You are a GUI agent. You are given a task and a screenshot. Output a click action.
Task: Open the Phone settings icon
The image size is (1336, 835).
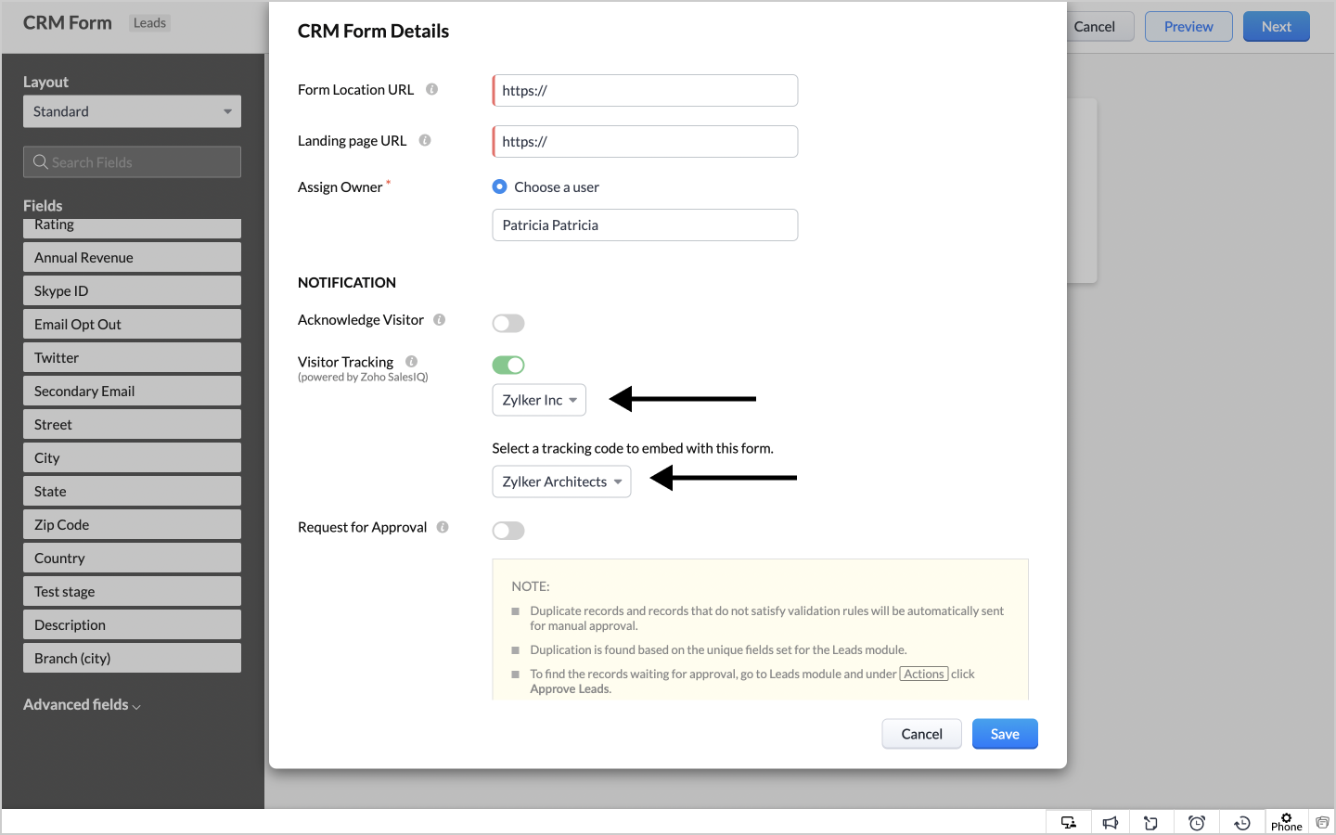coord(1286,822)
